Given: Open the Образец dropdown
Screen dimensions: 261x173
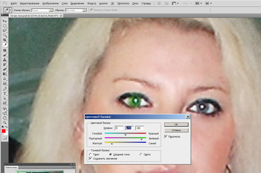Looking at the screenshot, I should coord(76,10).
